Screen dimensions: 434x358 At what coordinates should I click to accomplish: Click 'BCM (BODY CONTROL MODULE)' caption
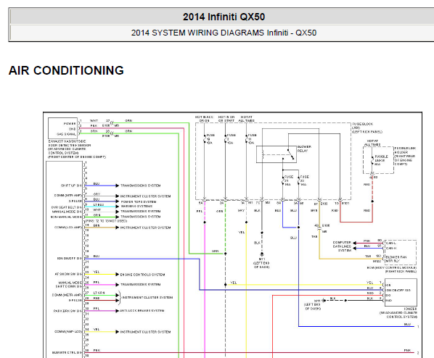click(x=391, y=268)
